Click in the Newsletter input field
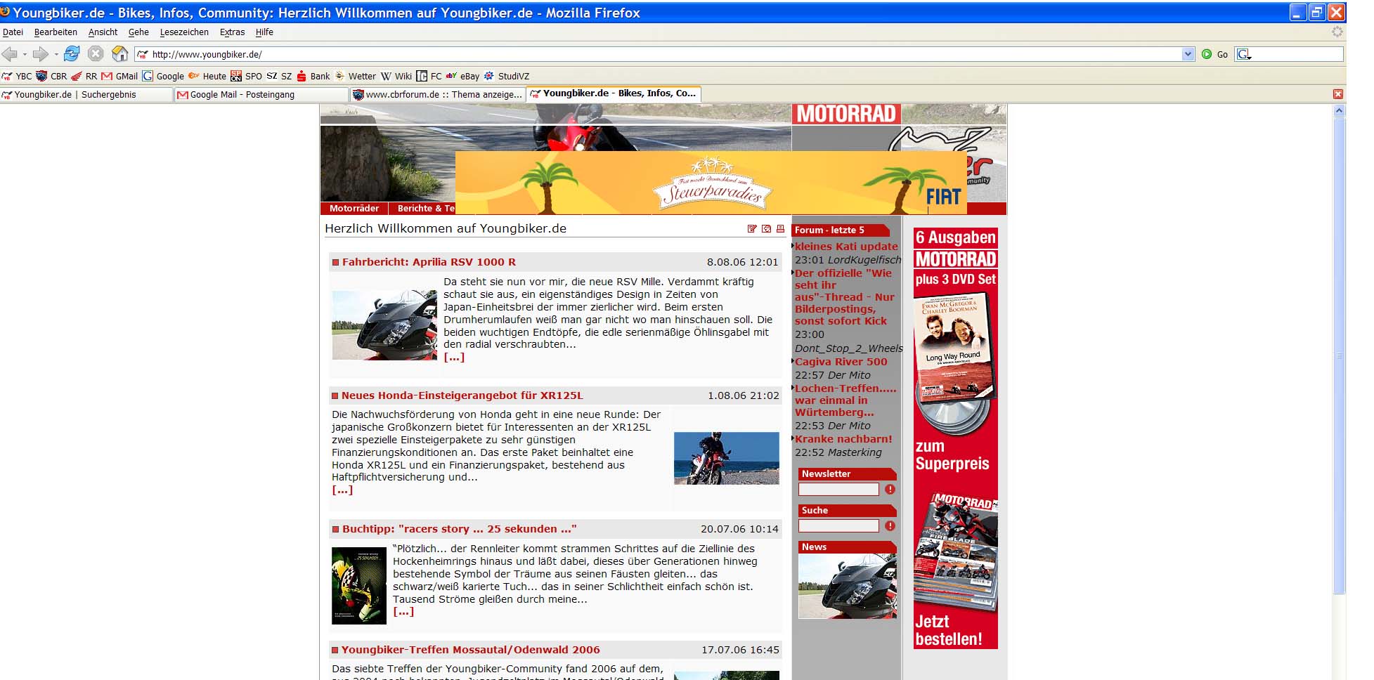 coord(838,490)
